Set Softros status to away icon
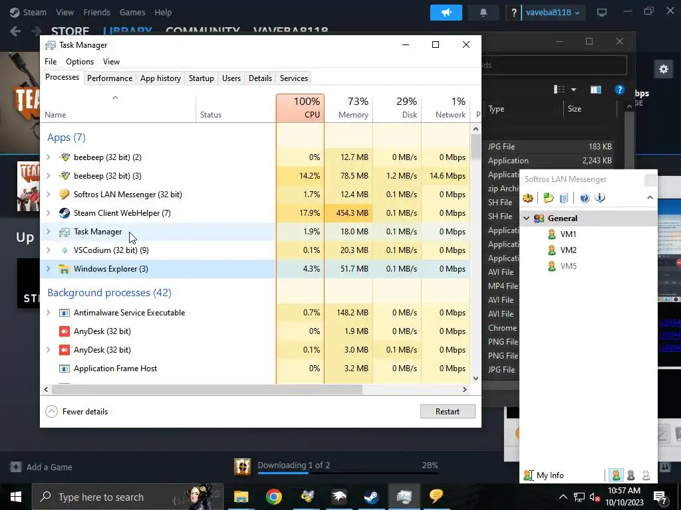The height and width of the screenshot is (510, 681). coord(646,475)
